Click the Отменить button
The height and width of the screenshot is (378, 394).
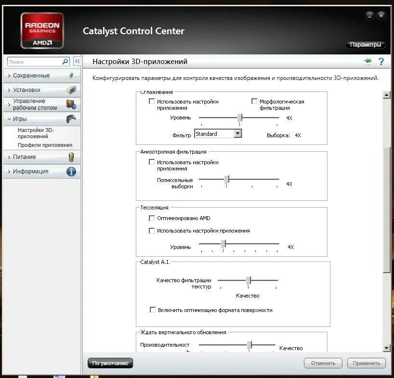(323, 363)
